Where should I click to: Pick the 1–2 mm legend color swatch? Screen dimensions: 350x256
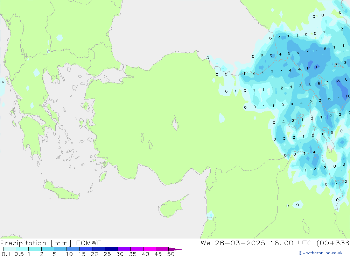[35, 249]
